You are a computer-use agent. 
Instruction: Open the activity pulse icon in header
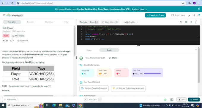coord(189,15)
